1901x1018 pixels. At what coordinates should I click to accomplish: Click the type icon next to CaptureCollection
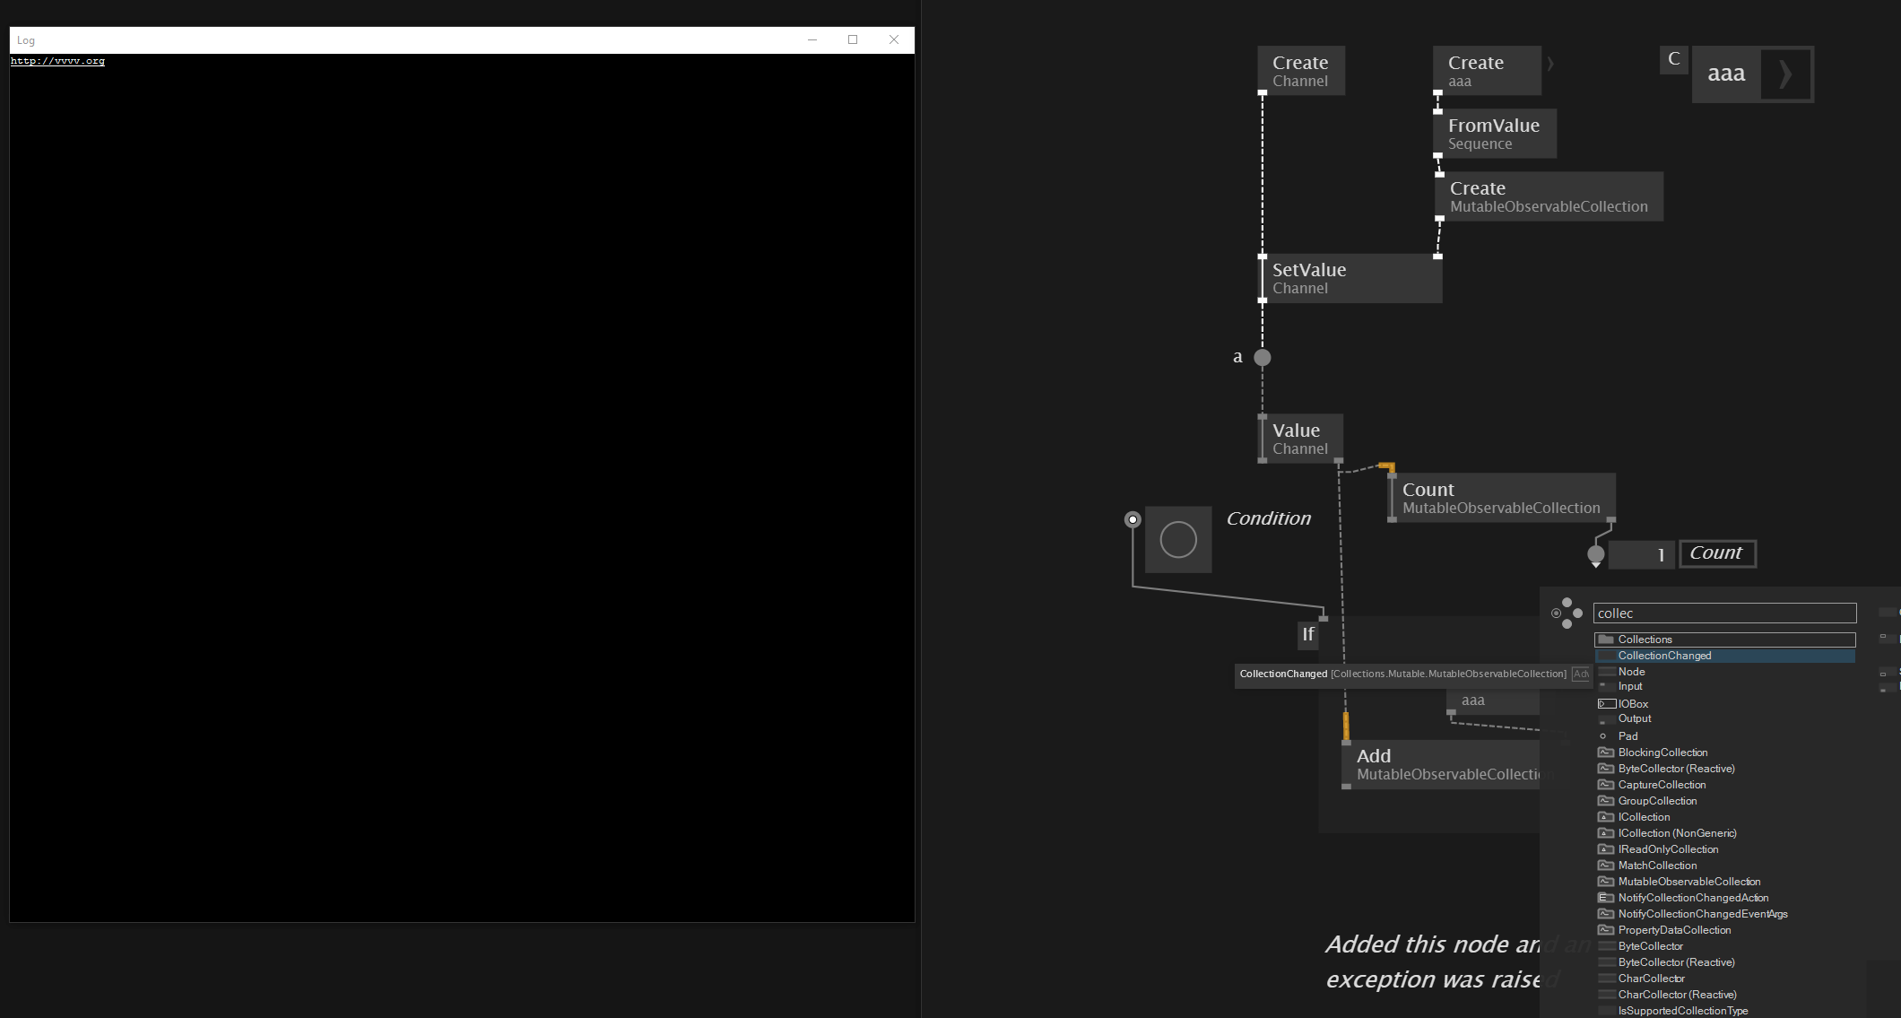[1606, 785]
